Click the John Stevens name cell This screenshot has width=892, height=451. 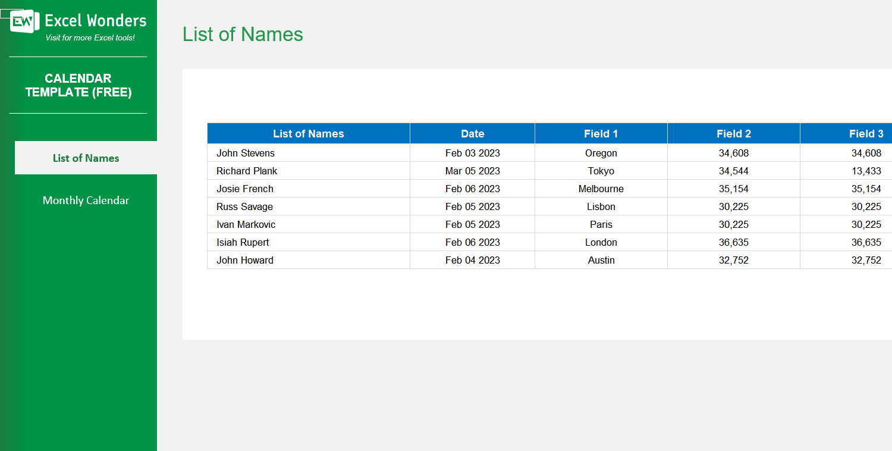245,153
